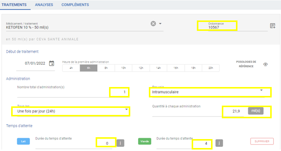Click the Quantité à chaque administration label
Screen dimensions: 281x151
tap(176, 106)
